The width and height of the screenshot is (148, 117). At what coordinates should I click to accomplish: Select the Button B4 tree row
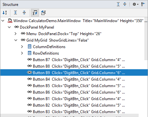point(74,79)
